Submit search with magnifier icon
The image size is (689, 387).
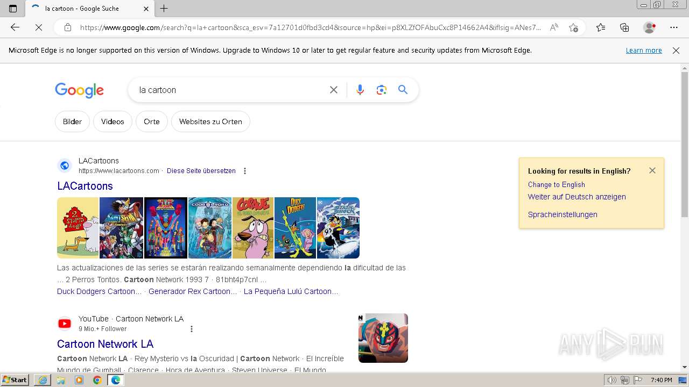point(403,90)
